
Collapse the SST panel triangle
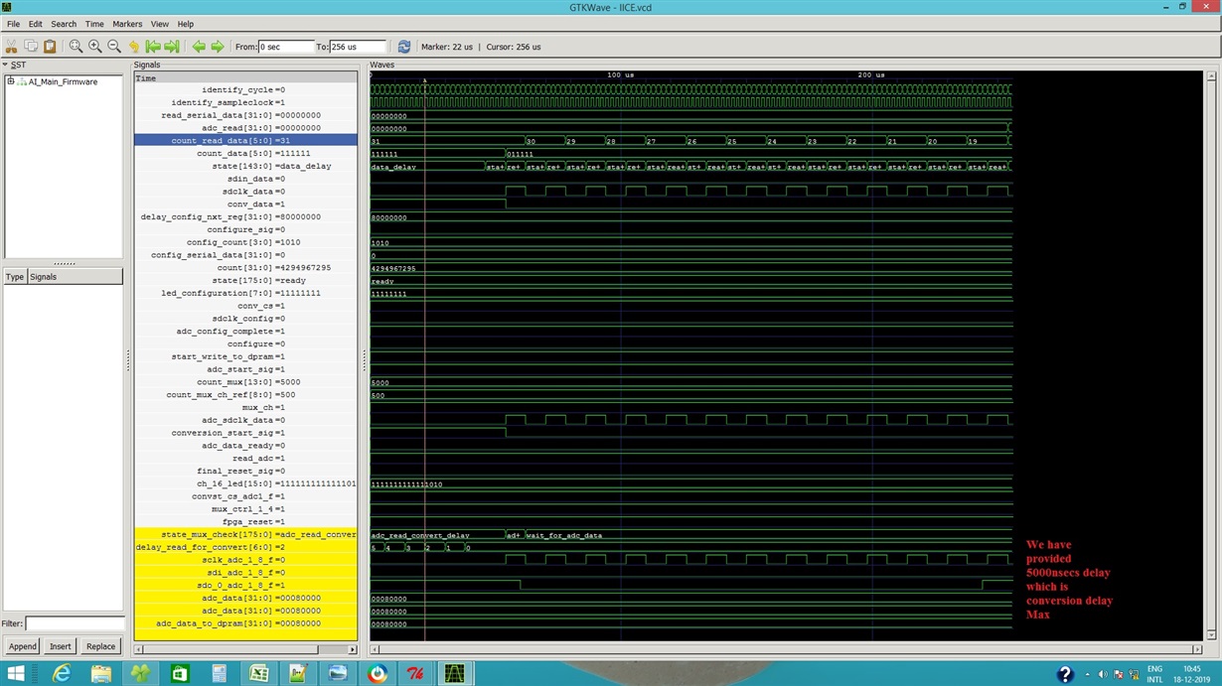point(6,66)
